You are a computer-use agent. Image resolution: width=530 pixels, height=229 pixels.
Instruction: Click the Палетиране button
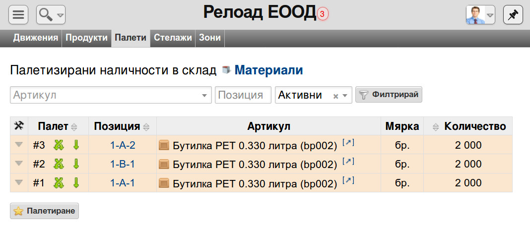point(44,211)
